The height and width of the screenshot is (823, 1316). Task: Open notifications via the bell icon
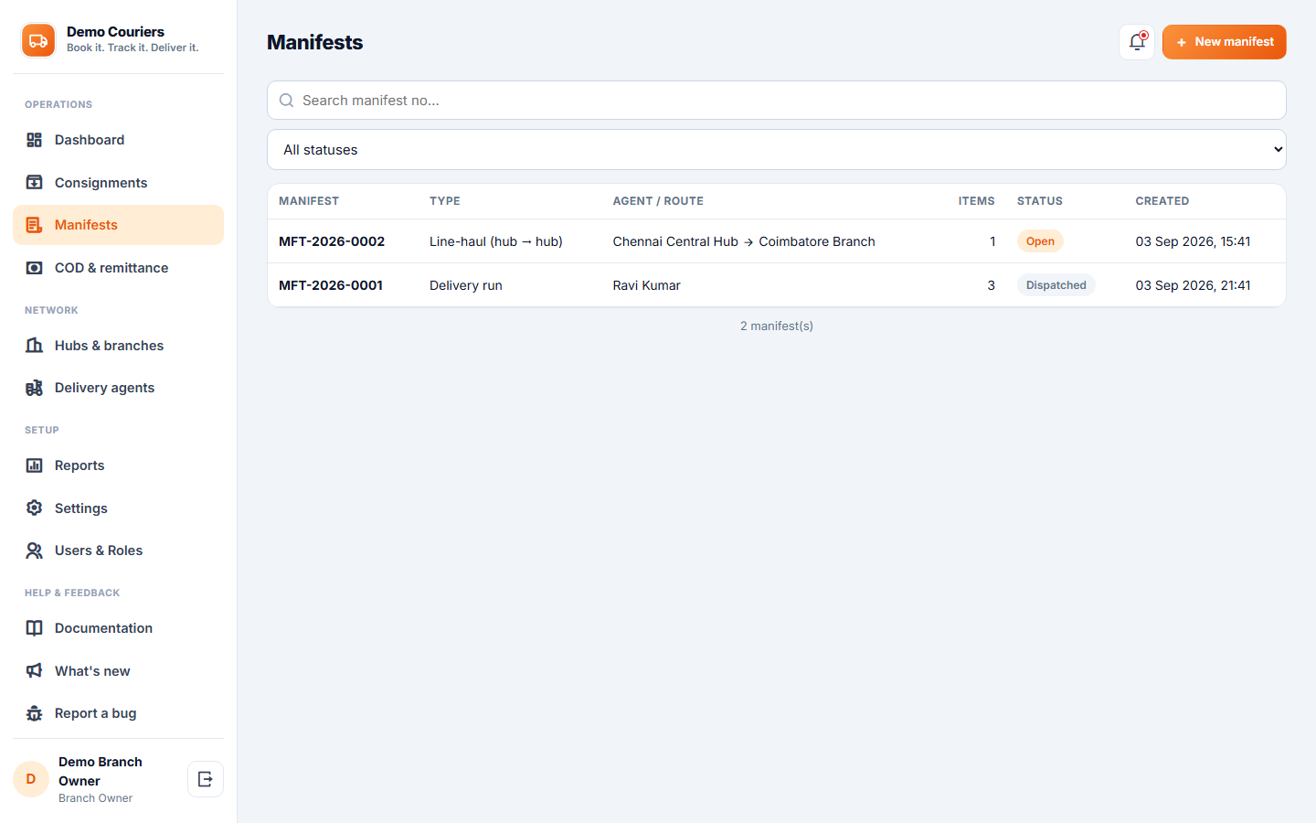tap(1137, 42)
